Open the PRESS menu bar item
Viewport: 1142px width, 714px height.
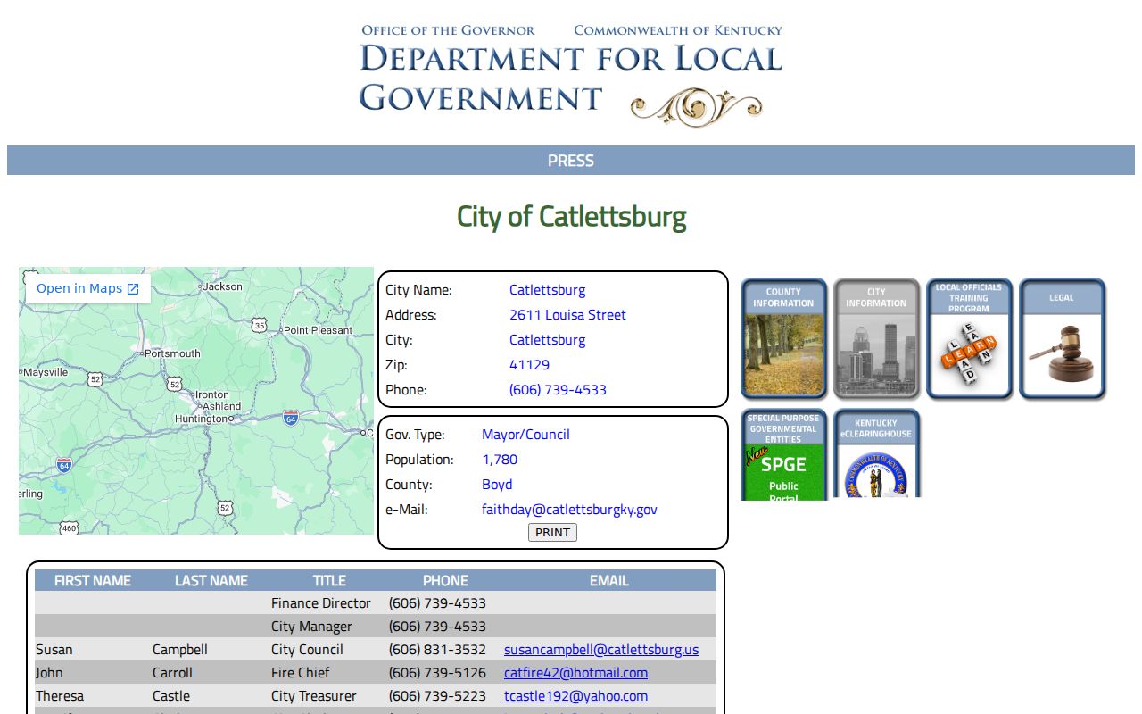click(571, 161)
